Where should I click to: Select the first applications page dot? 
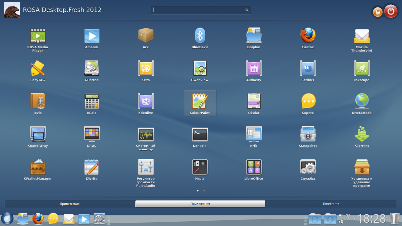[198, 191]
